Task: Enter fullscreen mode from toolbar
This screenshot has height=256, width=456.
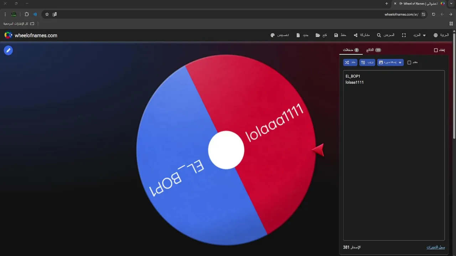Action: tap(404, 35)
